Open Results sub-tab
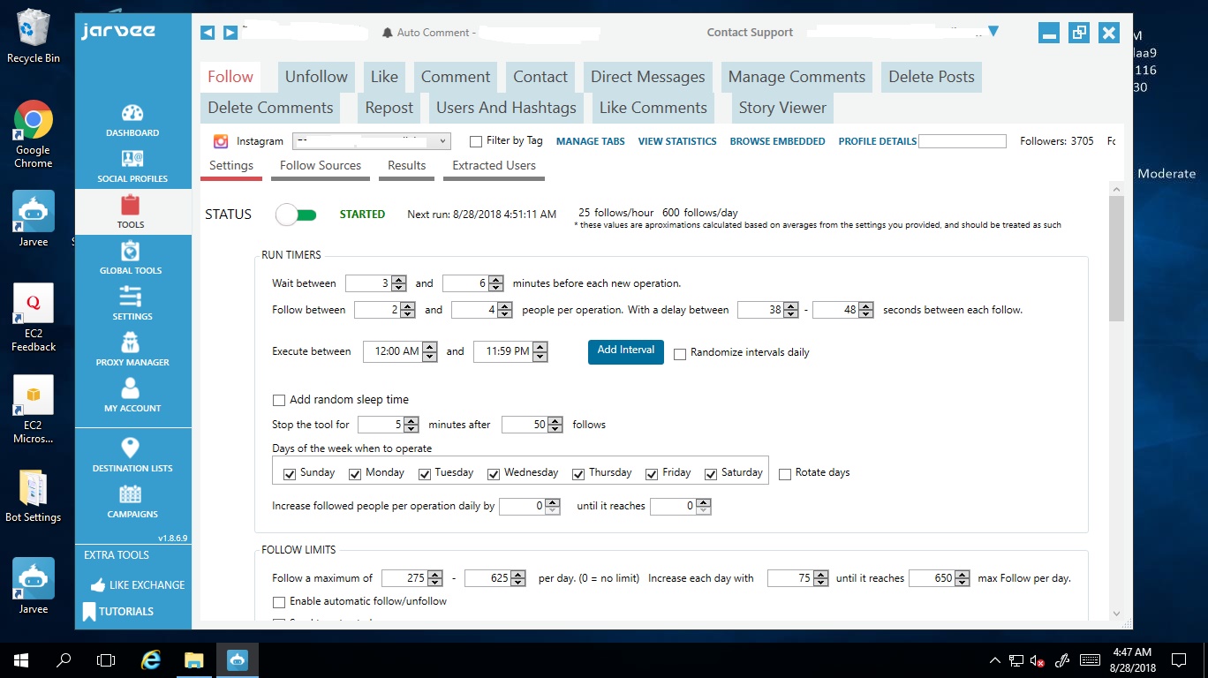1208x678 pixels. [x=407, y=166]
